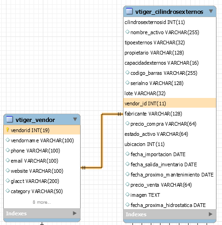Click the diamond icon next to nombre_activo
The image size is (222, 225).
tap(127, 32)
